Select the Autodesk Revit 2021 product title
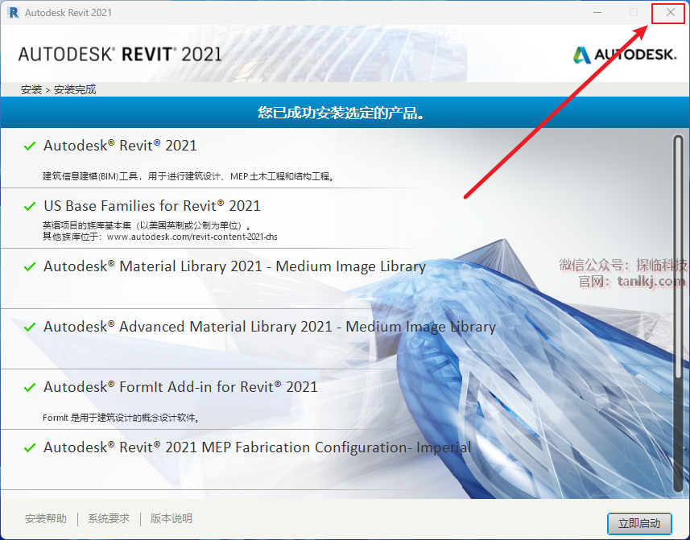 (120, 146)
